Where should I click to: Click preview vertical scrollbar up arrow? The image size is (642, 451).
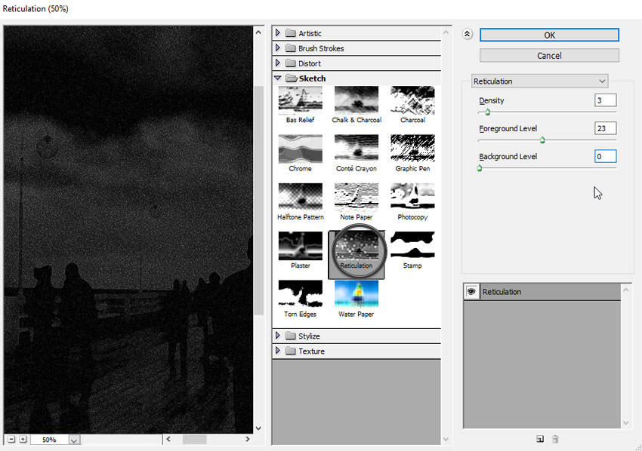click(x=258, y=32)
